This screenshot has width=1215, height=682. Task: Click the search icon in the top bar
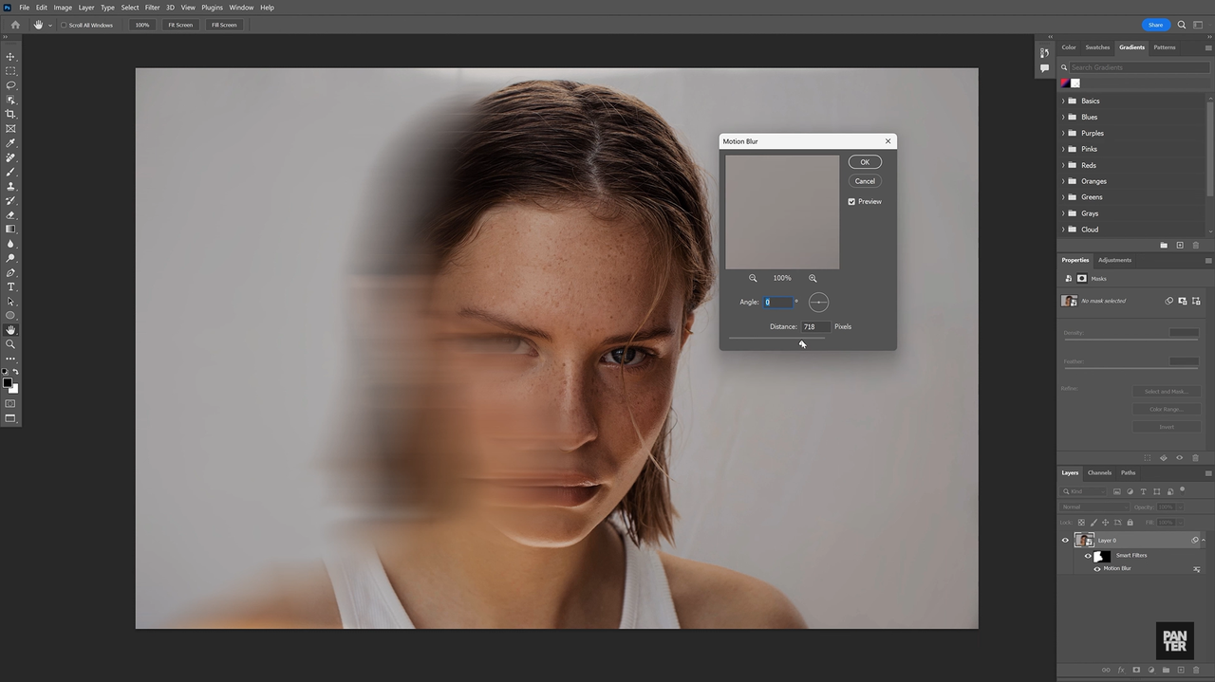click(x=1182, y=25)
